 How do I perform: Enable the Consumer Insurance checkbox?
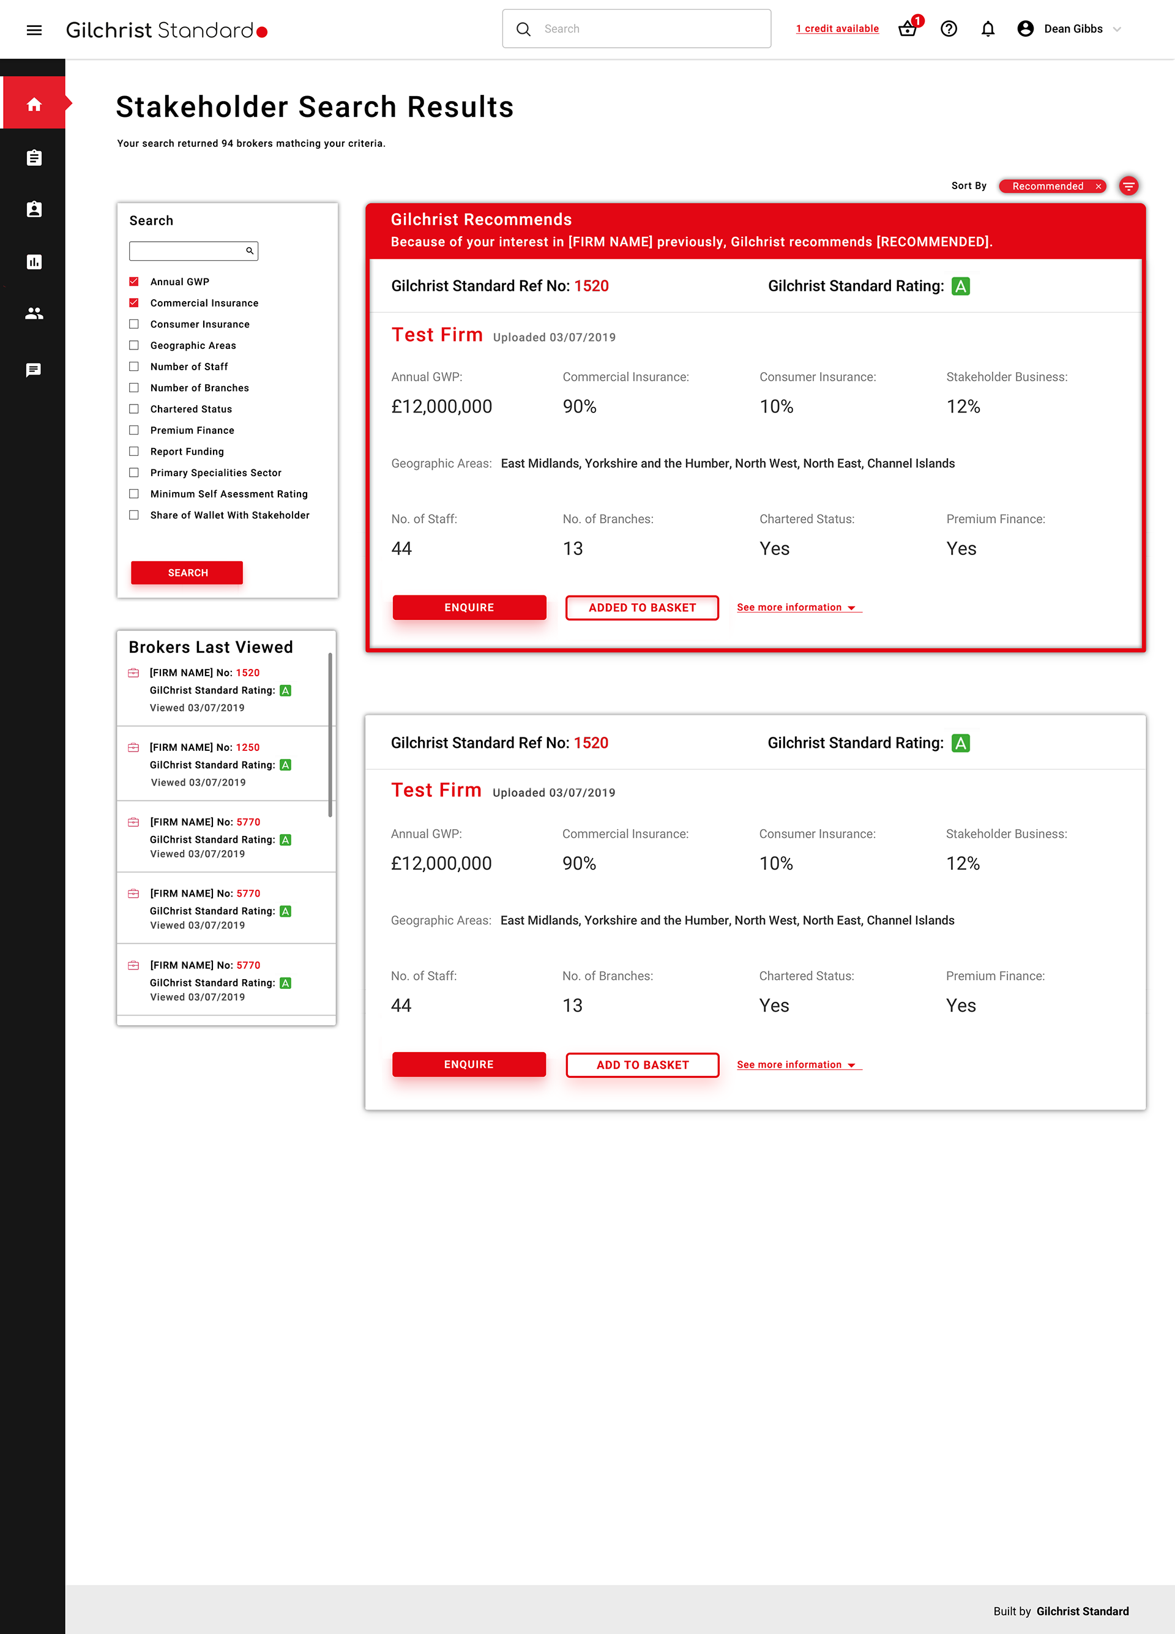(x=134, y=324)
